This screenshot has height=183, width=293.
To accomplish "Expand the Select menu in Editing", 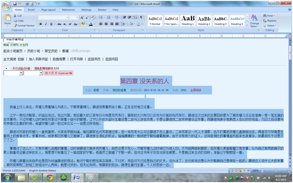I will coord(270,26).
